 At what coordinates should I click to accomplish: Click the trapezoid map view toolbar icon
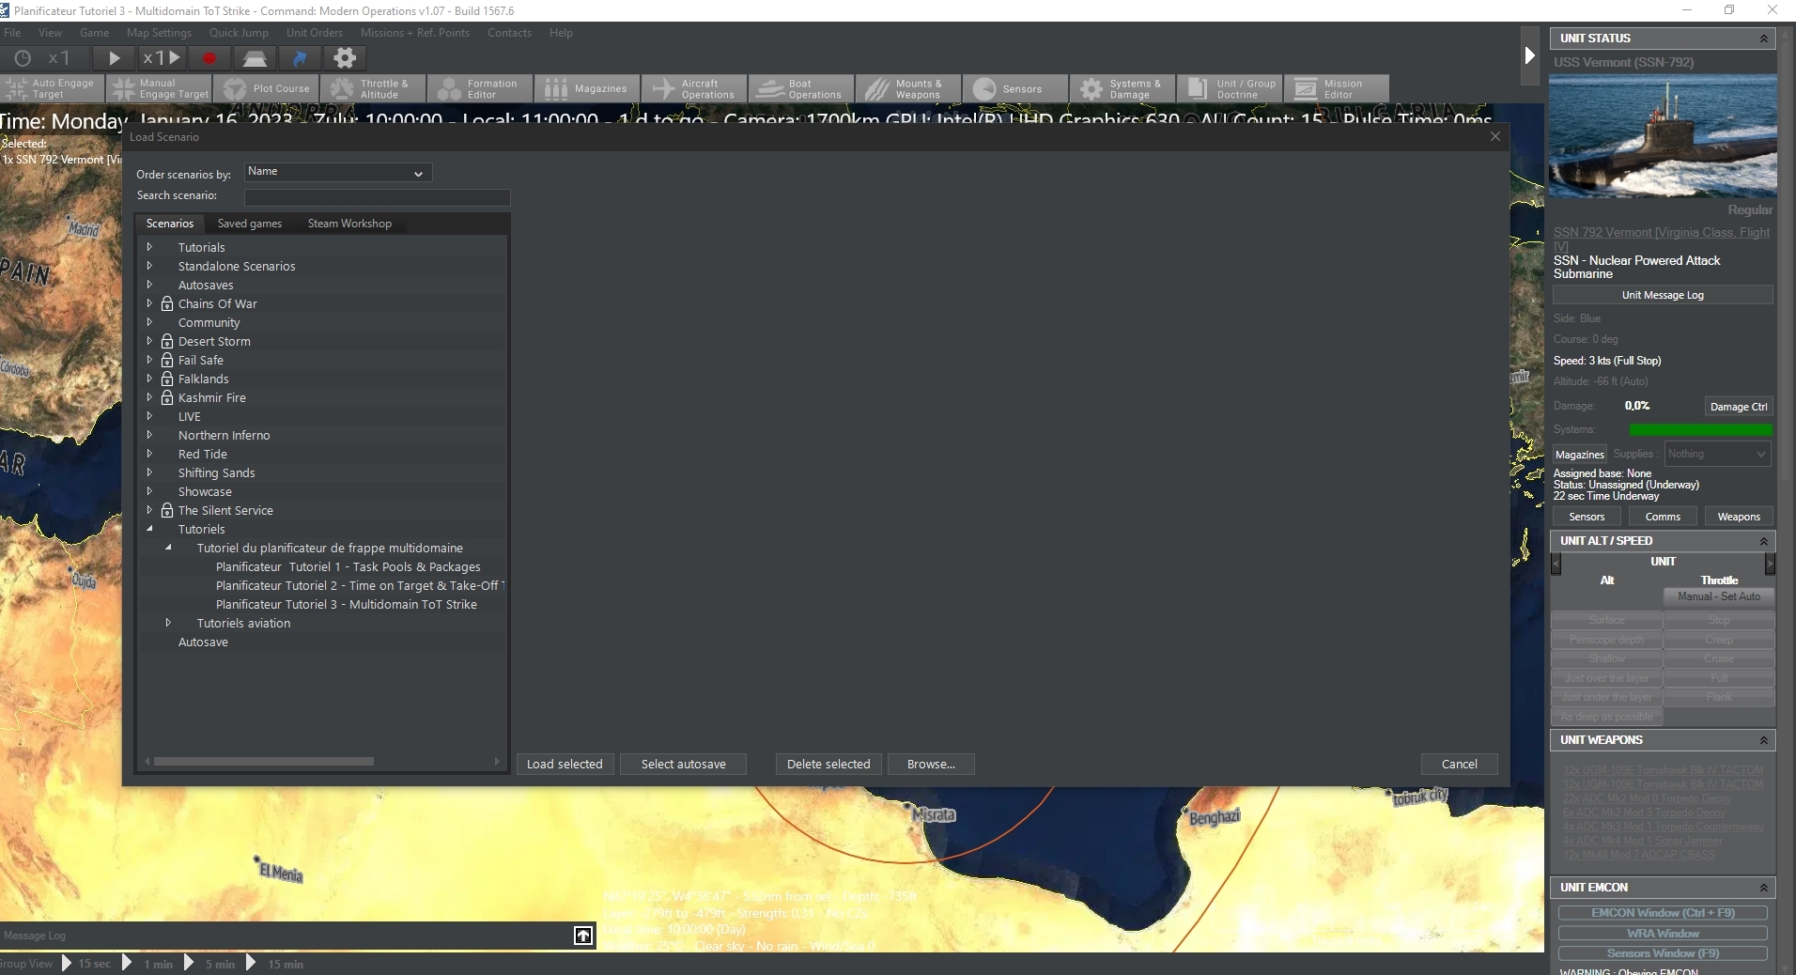point(255,58)
